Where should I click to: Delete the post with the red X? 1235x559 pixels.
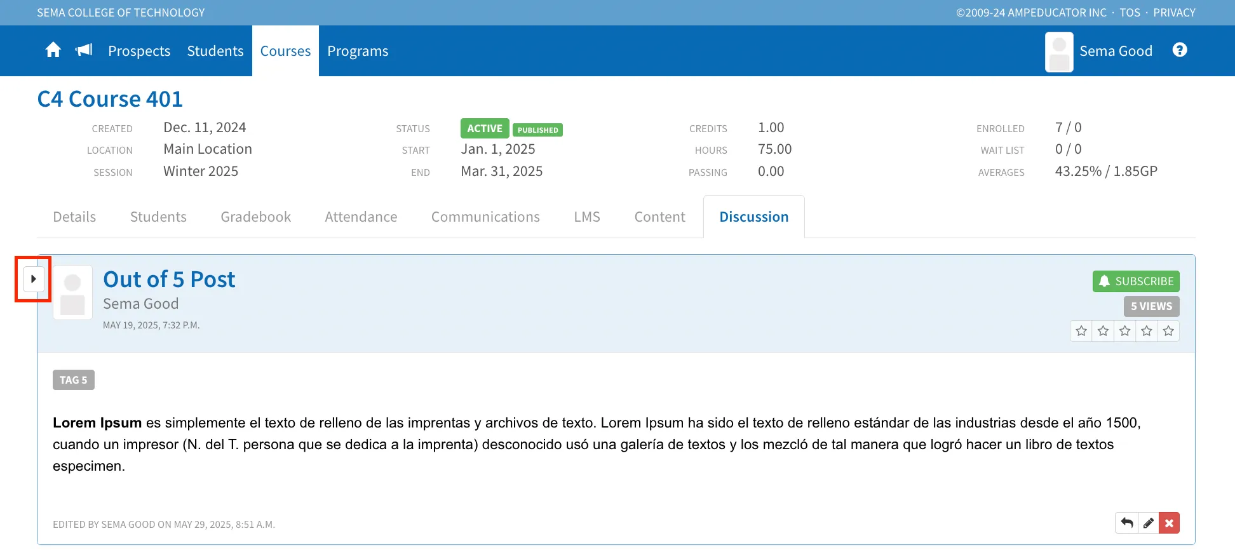click(1169, 523)
